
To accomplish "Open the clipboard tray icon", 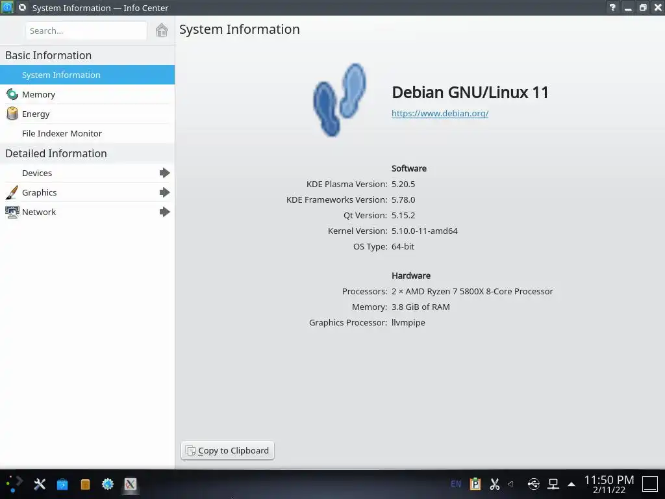I will pos(475,483).
